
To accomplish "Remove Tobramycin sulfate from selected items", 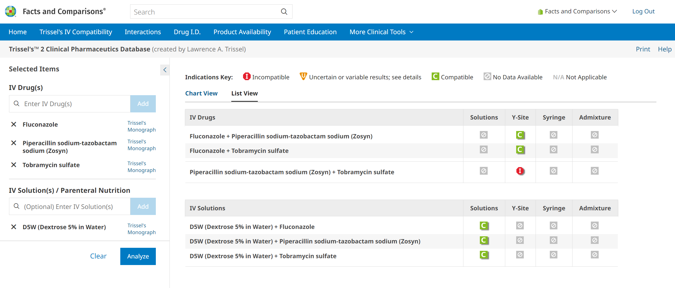I will [14, 165].
